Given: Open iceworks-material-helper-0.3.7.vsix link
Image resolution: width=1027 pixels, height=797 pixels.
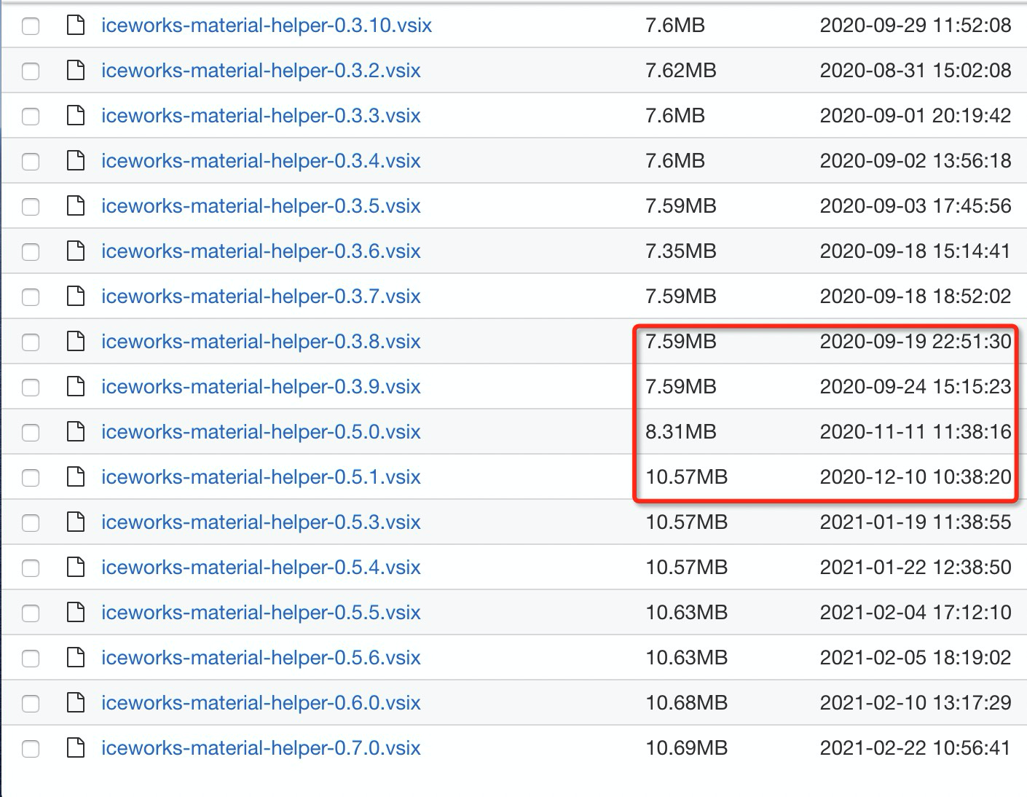Looking at the screenshot, I should [261, 297].
